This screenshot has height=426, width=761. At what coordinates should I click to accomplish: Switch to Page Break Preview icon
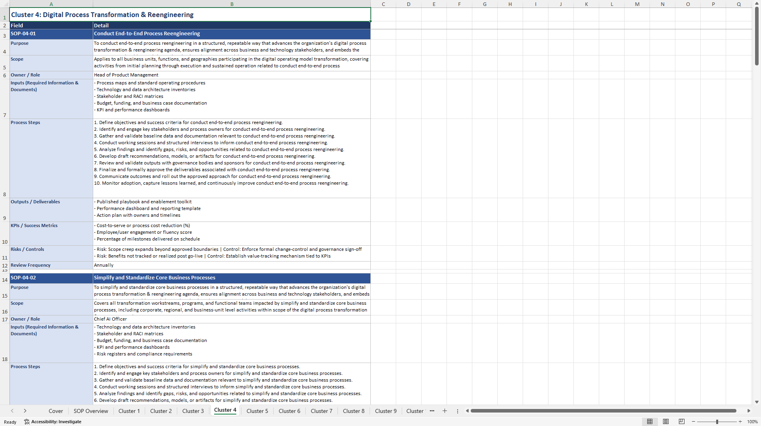[682, 422]
